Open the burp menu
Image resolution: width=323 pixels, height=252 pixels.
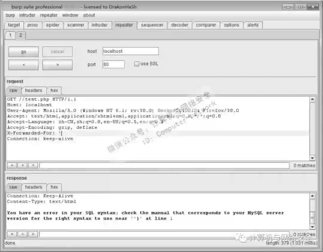(10, 15)
